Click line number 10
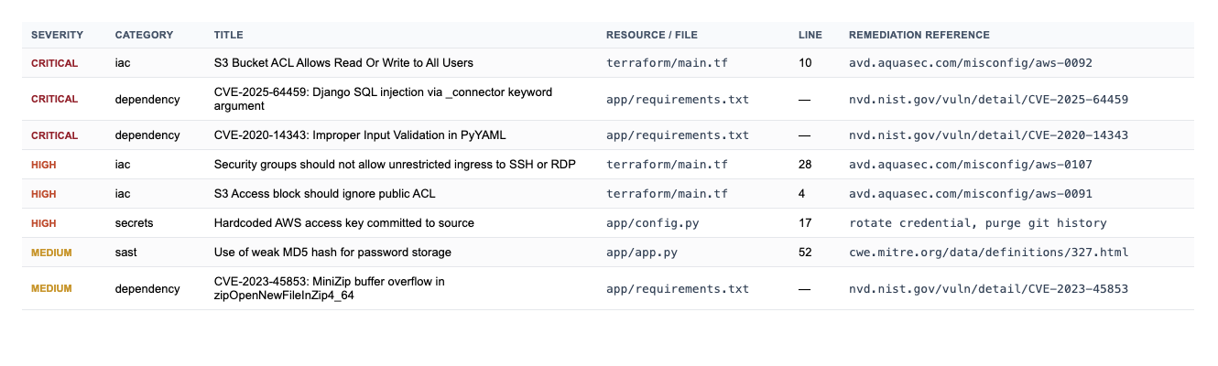Image resolution: width=1218 pixels, height=366 pixels. [x=805, y=63]
